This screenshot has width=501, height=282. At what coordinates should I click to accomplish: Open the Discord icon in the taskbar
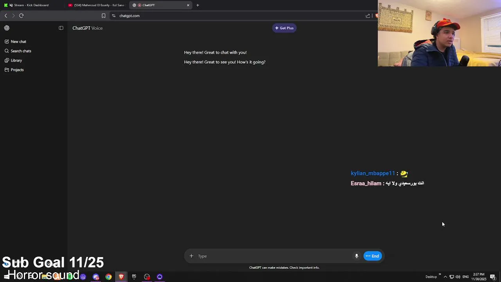pos(96,277)
